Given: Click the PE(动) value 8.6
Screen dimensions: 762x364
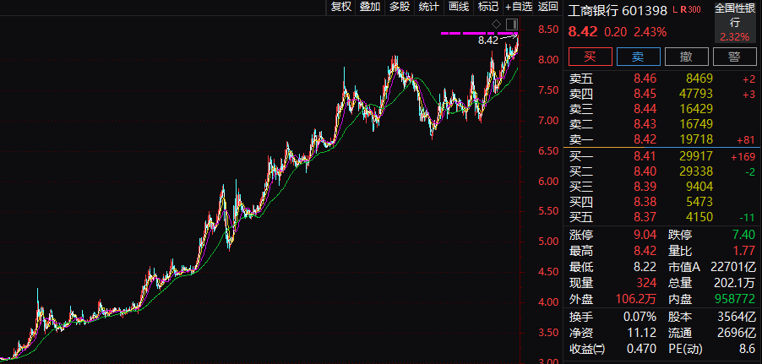Looking at the screenshot, I should click(x=748, y=349).
